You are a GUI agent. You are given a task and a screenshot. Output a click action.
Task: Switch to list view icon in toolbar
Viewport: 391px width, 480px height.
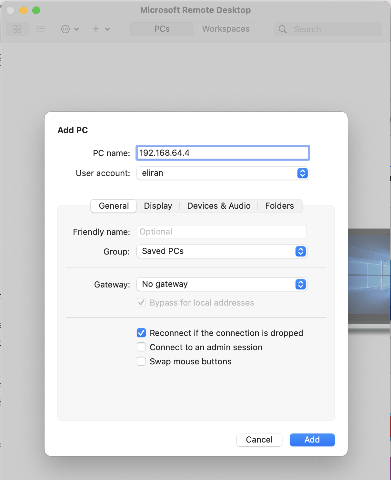pos(41,29)
